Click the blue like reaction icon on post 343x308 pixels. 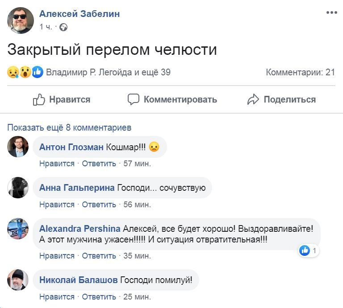tap(38, 72)
